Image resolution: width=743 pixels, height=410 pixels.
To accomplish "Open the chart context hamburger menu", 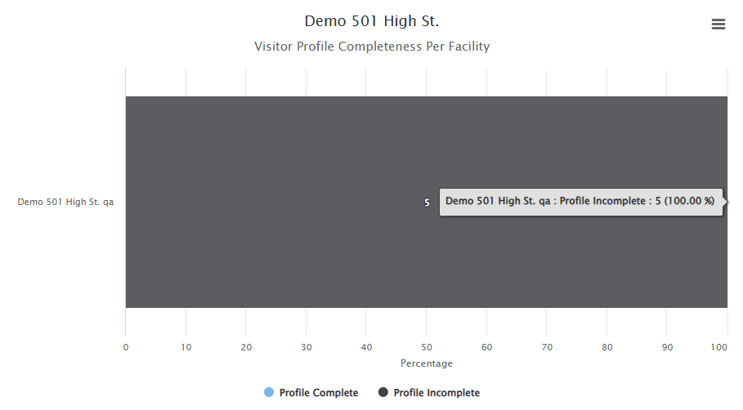I will coord(718,25).
